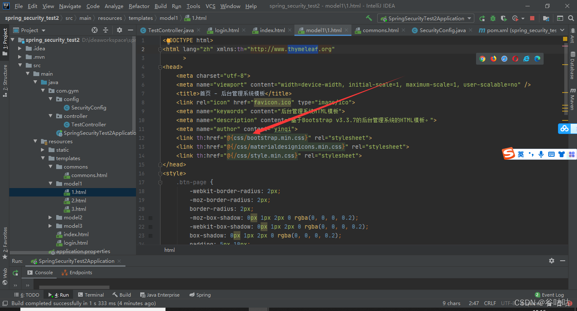577x311 pixels.
Task: Open the Analyze menu
Action: [114, 6]
